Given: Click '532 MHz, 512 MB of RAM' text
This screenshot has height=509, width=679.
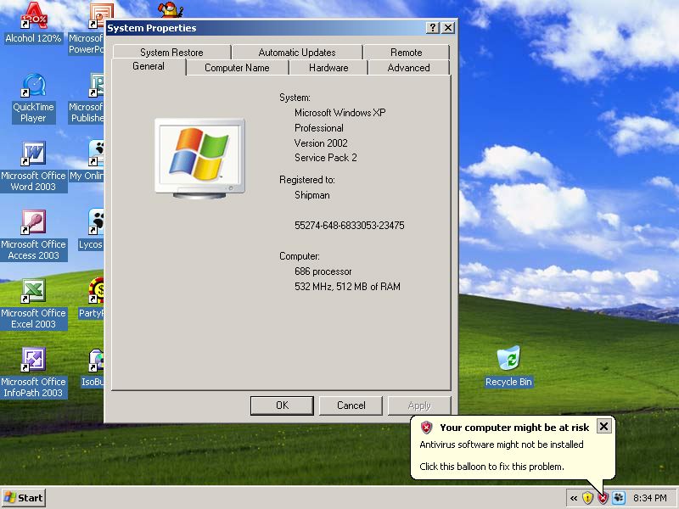Looking at the screenshot, I should coord(347,287).
